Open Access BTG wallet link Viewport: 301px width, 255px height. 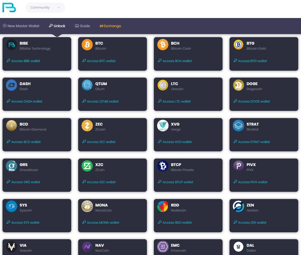[250, 61]
